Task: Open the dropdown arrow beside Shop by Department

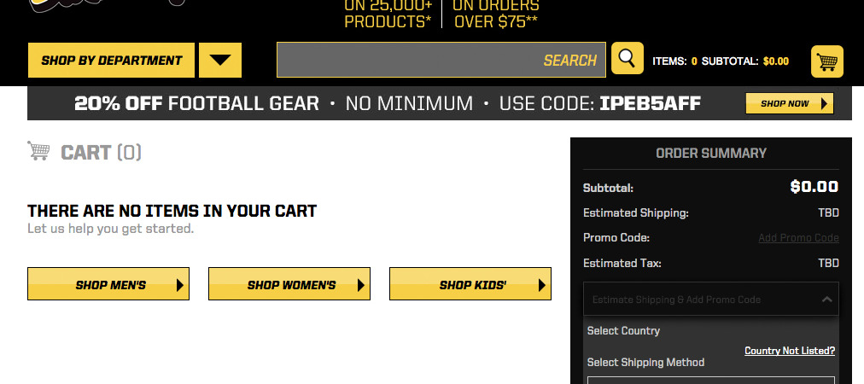Action: (220, 61)
